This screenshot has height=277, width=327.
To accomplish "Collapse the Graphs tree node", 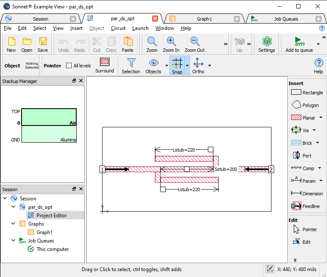I will pos(13,224).
